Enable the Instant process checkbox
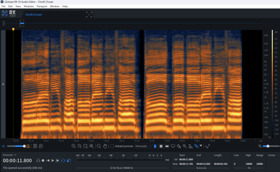The height and width of the screenshot is (172, 280). [x=112, y=146]
